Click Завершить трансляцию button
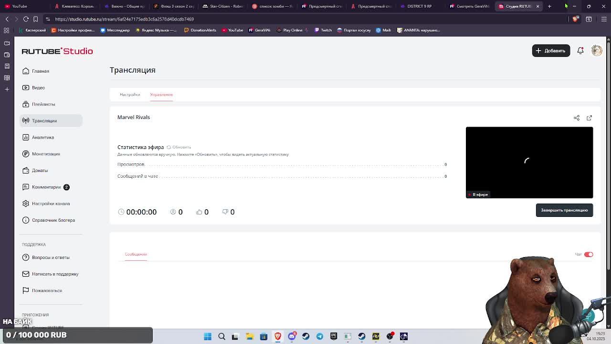 click(x=564, y=210)
